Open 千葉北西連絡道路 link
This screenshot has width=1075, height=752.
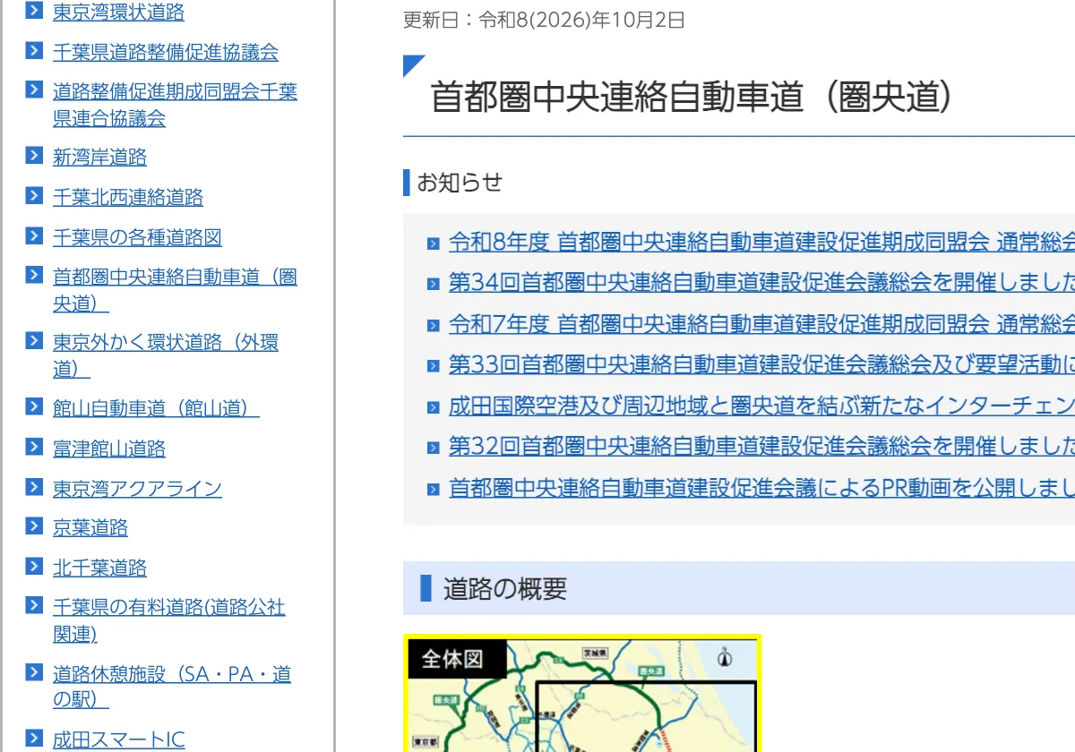pos(128,197)
